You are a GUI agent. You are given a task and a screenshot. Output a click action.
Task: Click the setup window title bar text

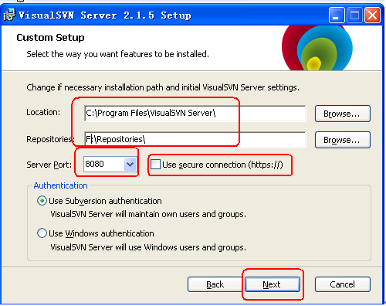[105, 15]
